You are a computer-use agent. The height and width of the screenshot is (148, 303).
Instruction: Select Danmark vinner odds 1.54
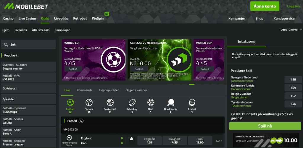pos(293,88)
